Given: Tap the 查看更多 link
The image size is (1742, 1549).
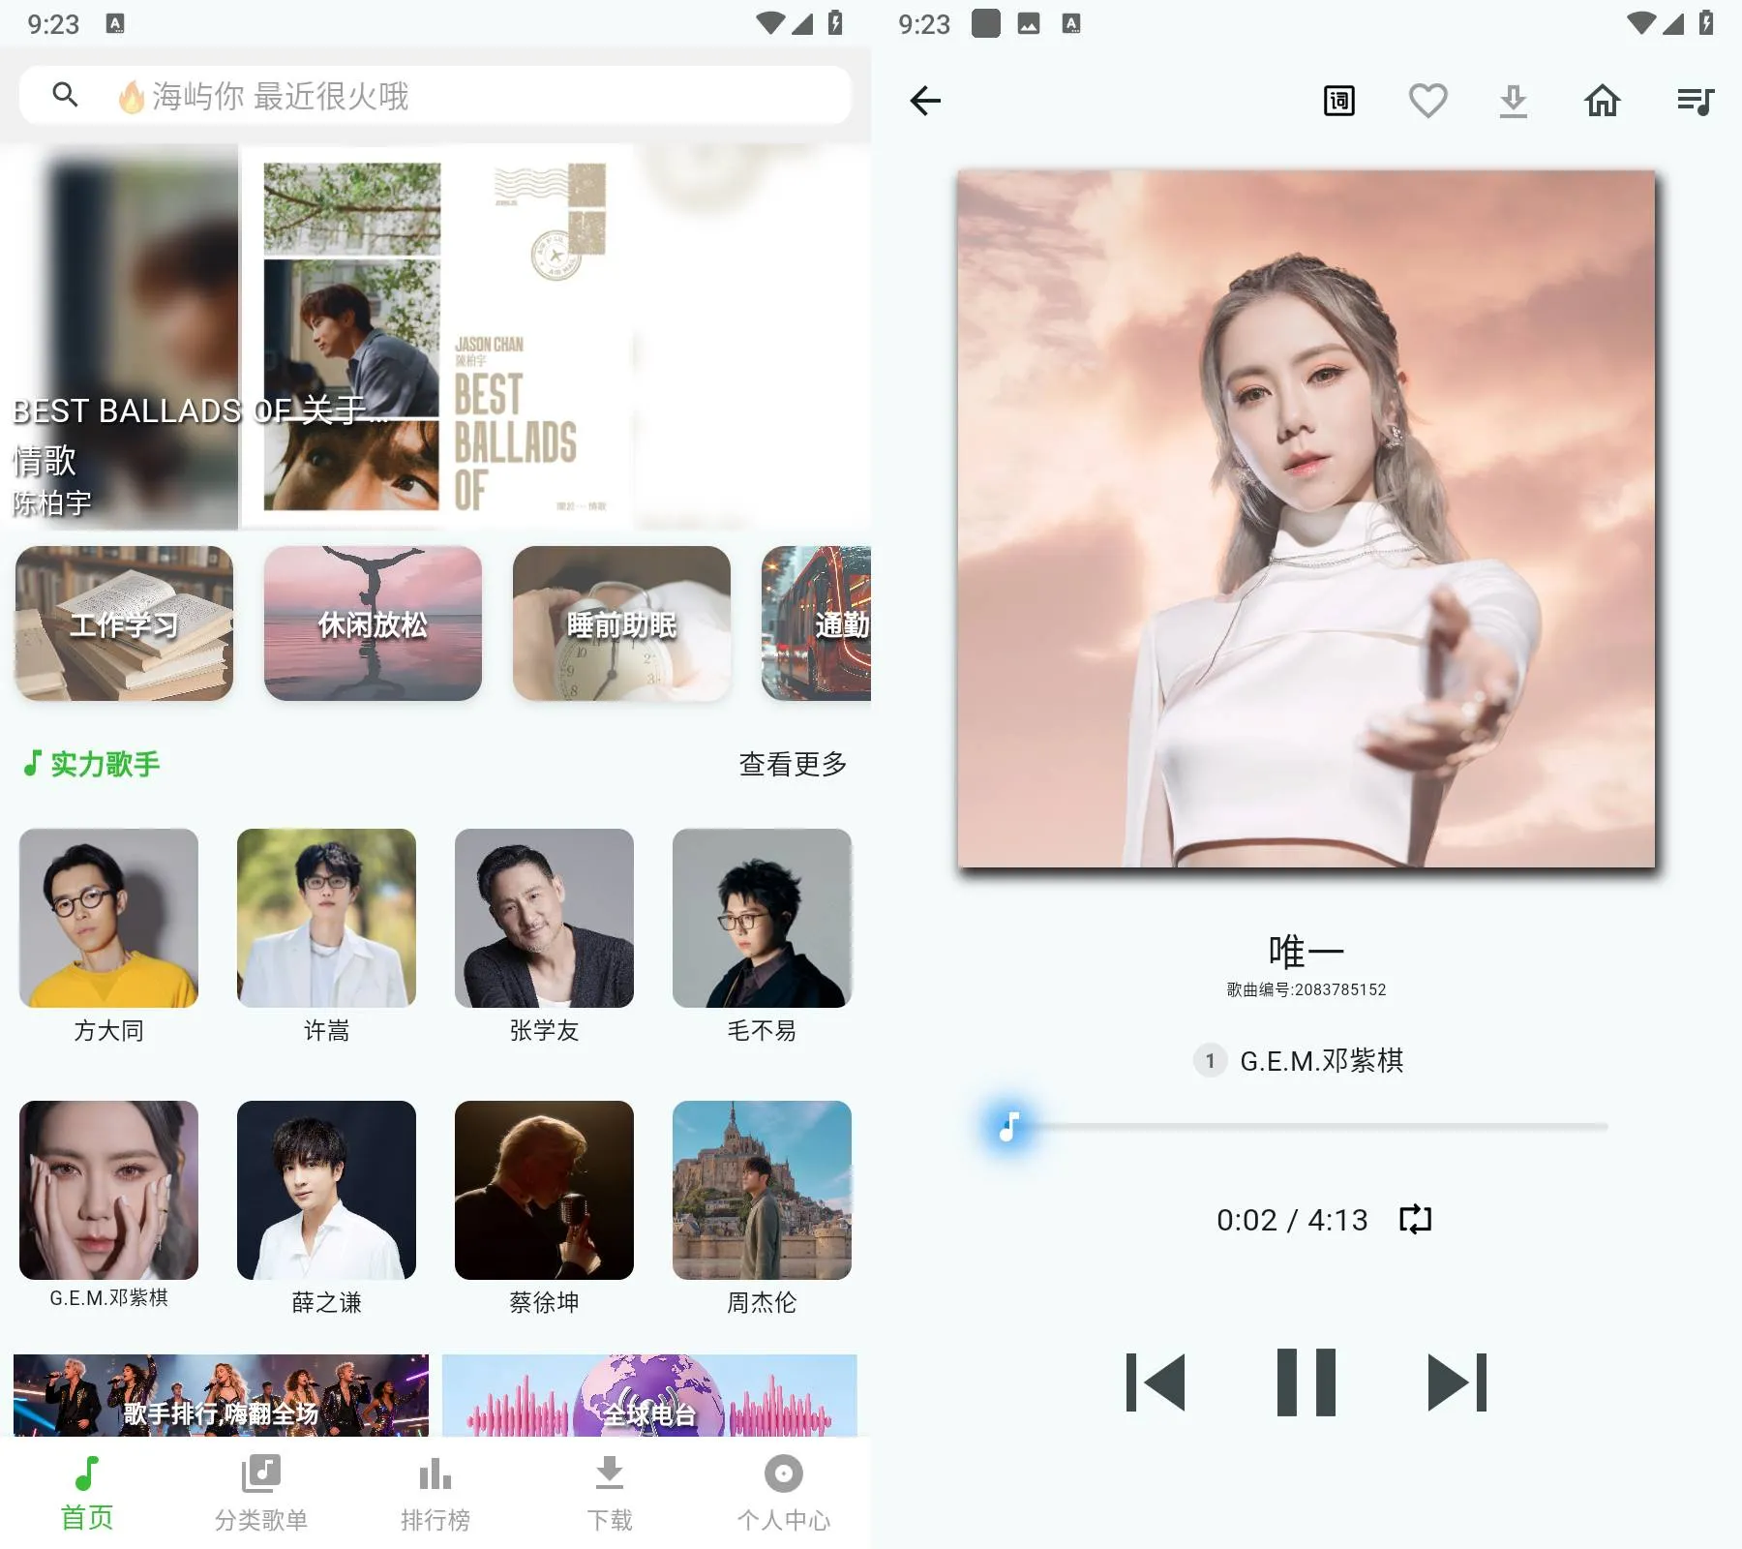Looking at the screenshot, I should 792,764.
